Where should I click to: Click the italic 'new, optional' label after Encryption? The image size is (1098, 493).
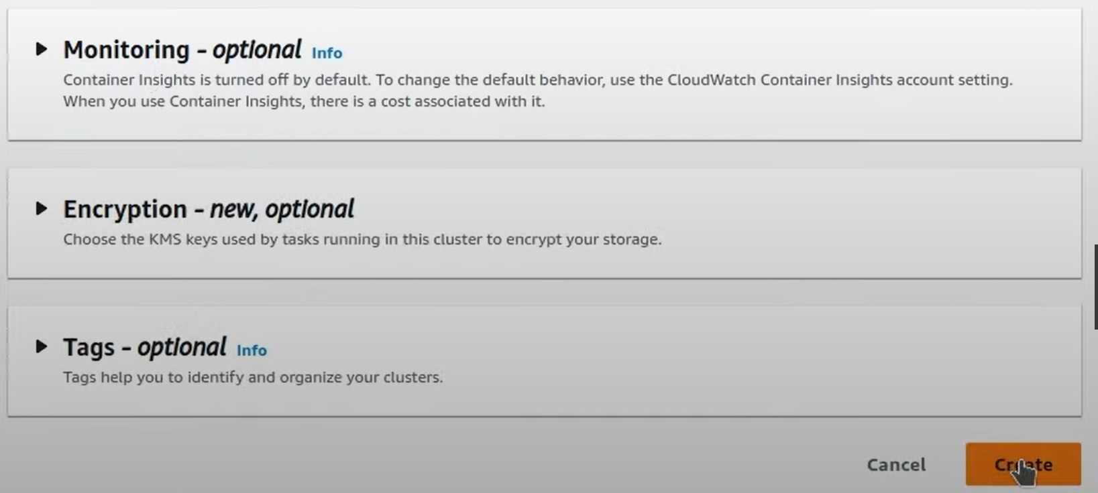282,209
